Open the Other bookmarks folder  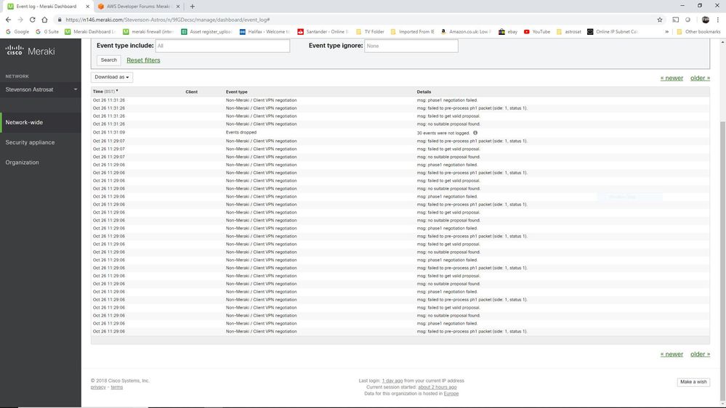click(x=698, y=32)
